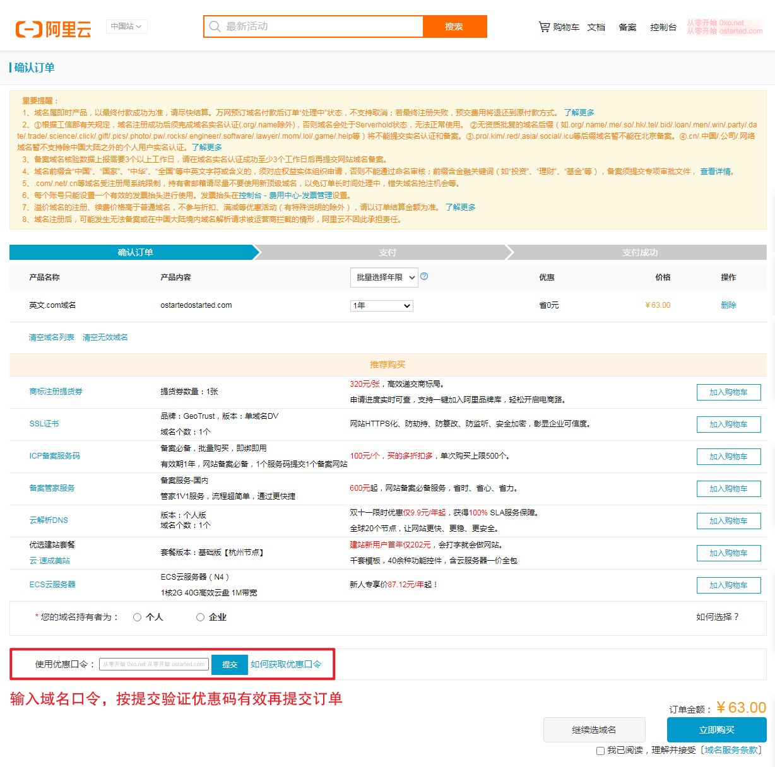Open 购物车 in top navigation
The height and width of the screenshot is (767, 775).
point(566,27)
